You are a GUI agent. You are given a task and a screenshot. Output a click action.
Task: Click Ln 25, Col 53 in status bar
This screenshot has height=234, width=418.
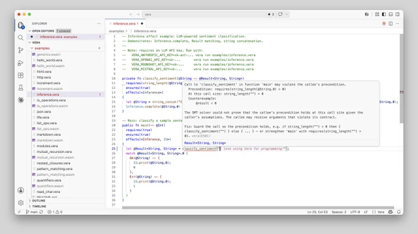(317, 212)
